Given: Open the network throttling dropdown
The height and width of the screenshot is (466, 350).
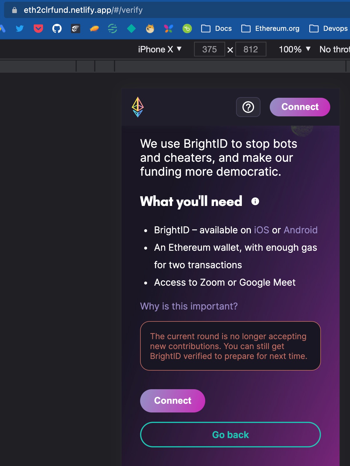Looking at the screenshot, I should click(334, 49).
